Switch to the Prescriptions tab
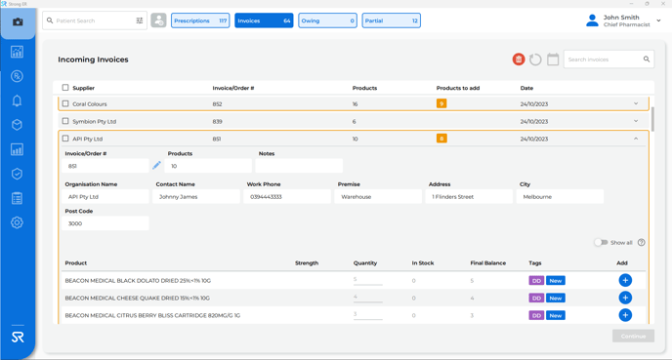 200,20
